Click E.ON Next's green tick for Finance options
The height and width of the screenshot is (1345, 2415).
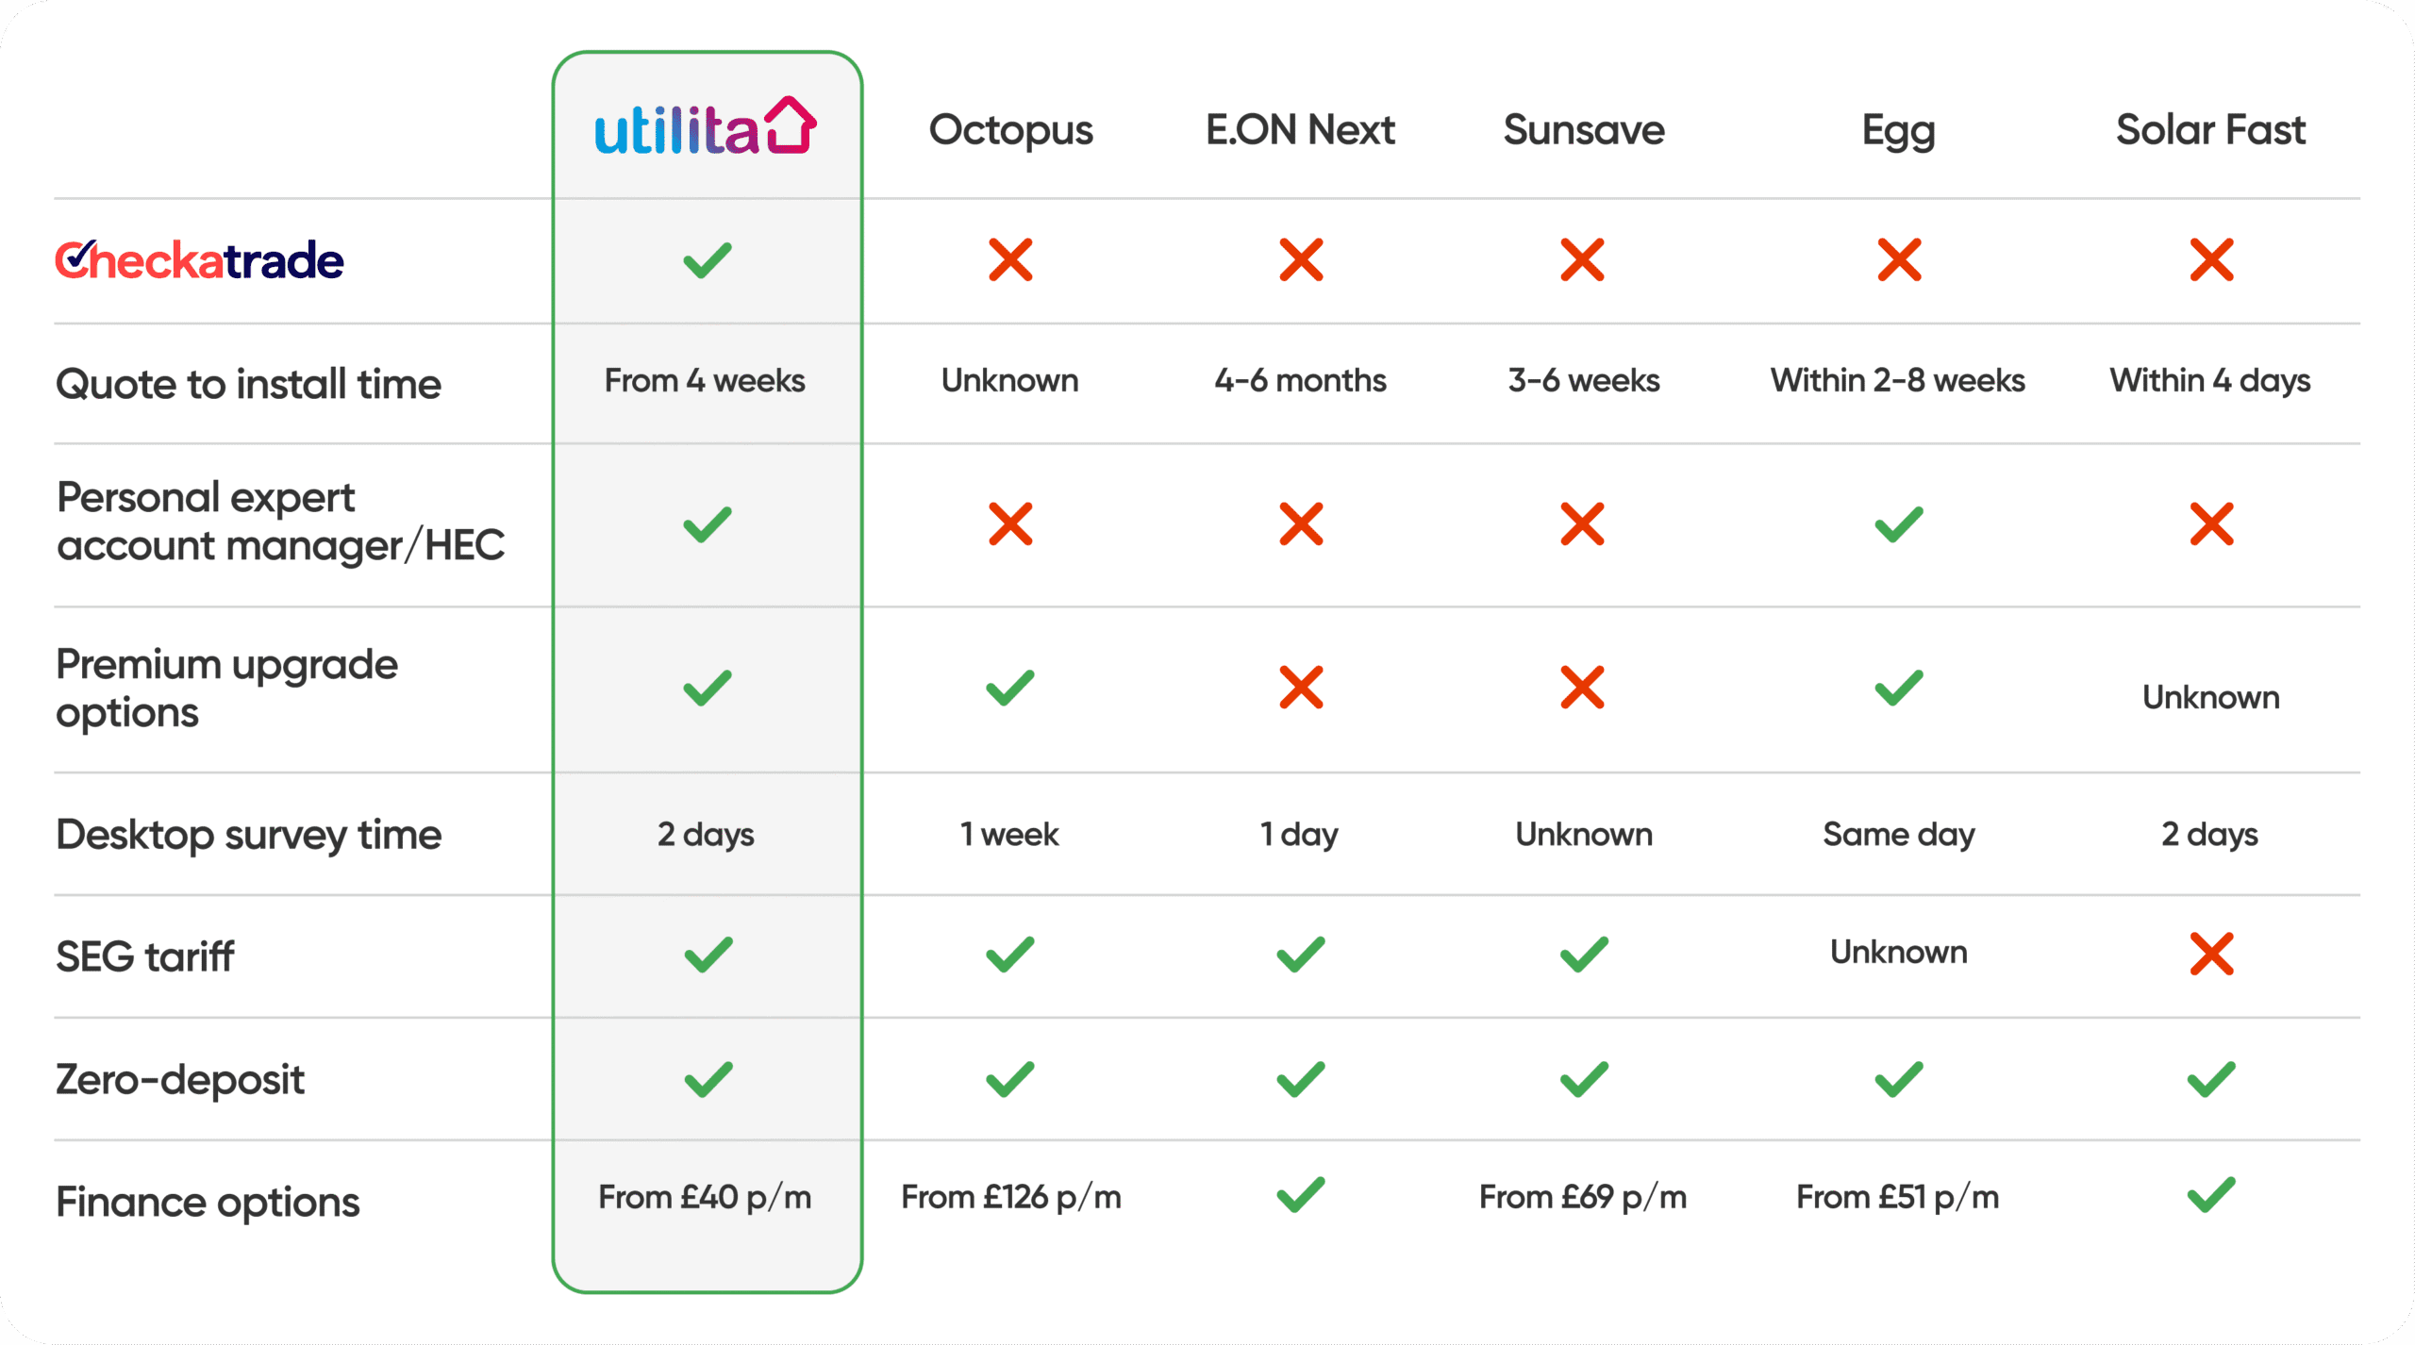(1301, 1195)
